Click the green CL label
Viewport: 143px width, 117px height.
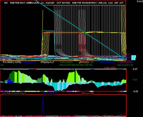[2, 65]
